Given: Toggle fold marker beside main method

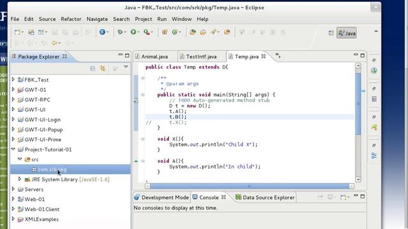Looking at the screenshot, I should click(143, 95).
